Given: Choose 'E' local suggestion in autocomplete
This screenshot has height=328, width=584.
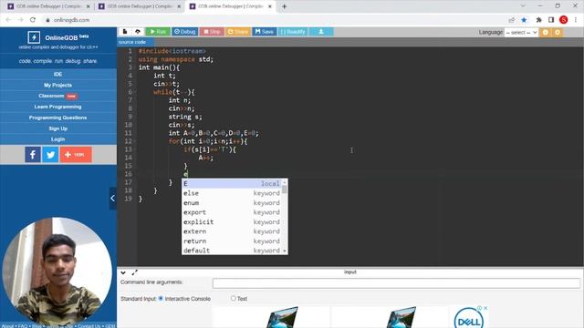Looking at the screenshot, I should (232, 184).
